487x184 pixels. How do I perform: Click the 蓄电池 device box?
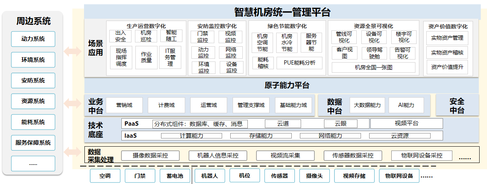174,176
